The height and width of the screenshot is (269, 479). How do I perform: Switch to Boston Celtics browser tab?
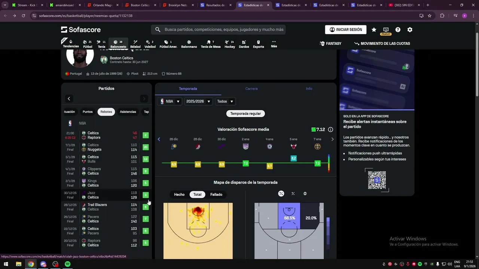click(140, 5)
